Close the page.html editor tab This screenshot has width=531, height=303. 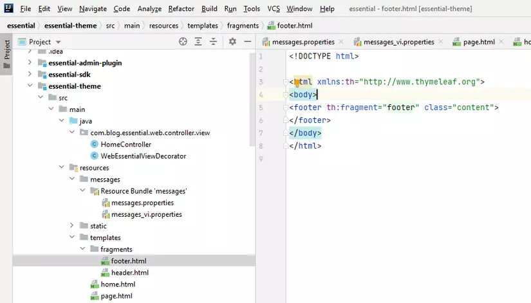[501, 42]
